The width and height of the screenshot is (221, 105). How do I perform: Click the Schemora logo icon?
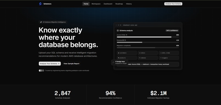(41, 4)
